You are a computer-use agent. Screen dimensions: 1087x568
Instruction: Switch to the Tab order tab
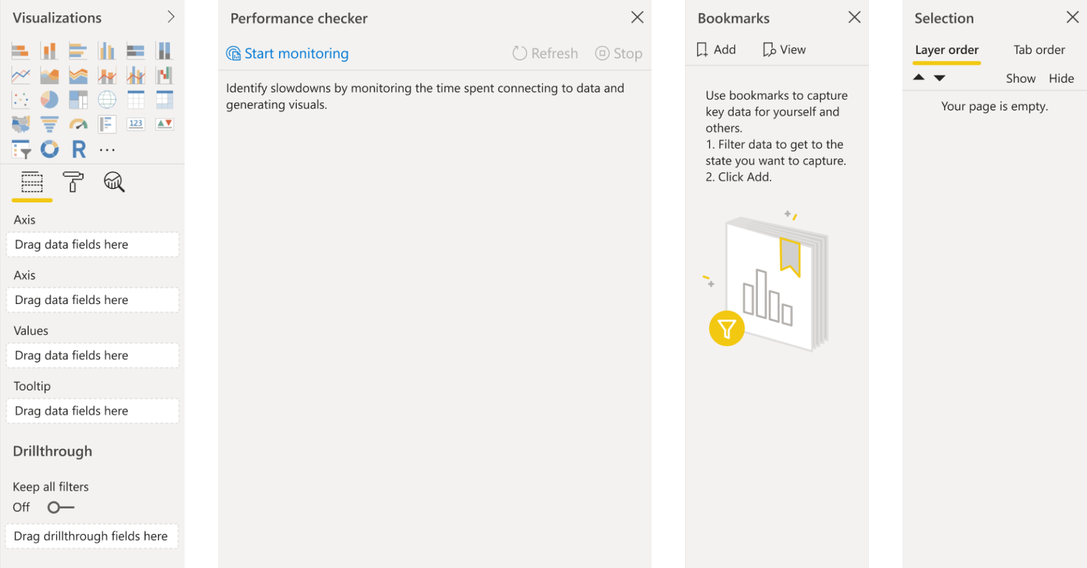pos(1039,50)
